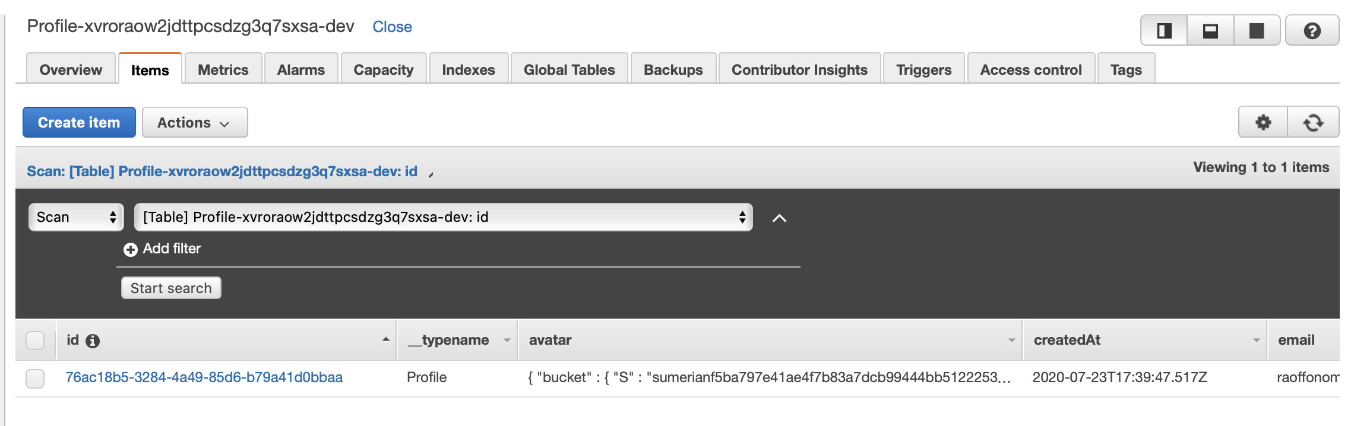Image resolution: width=1354 pixels, height=426 pixels.
Task: Open item 76ac18b5-3284-4a49-85d6-b79a41d0bbaa link
Action: [x=204, y=377]
